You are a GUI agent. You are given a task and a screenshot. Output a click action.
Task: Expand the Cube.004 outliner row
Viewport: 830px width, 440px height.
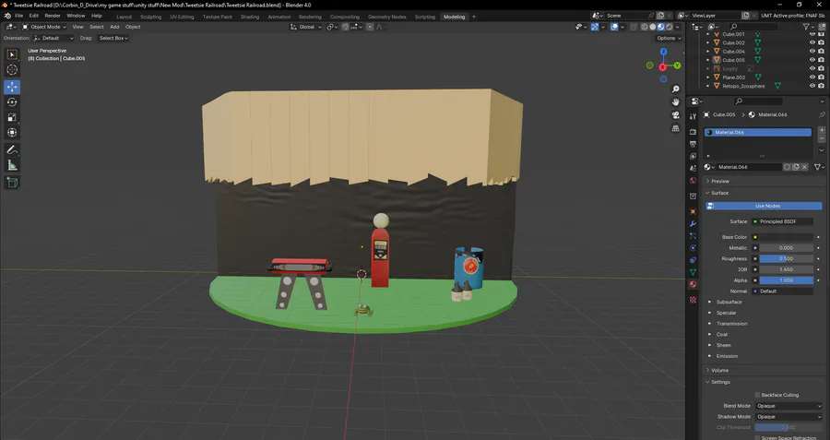click(708, 52)
